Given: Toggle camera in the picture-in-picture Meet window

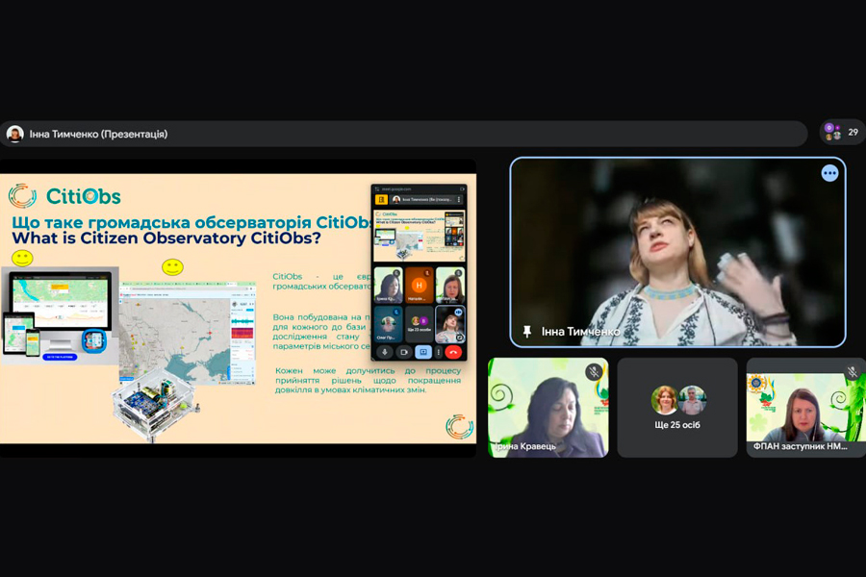Looking at the screenshot, I should click(404, 352).
